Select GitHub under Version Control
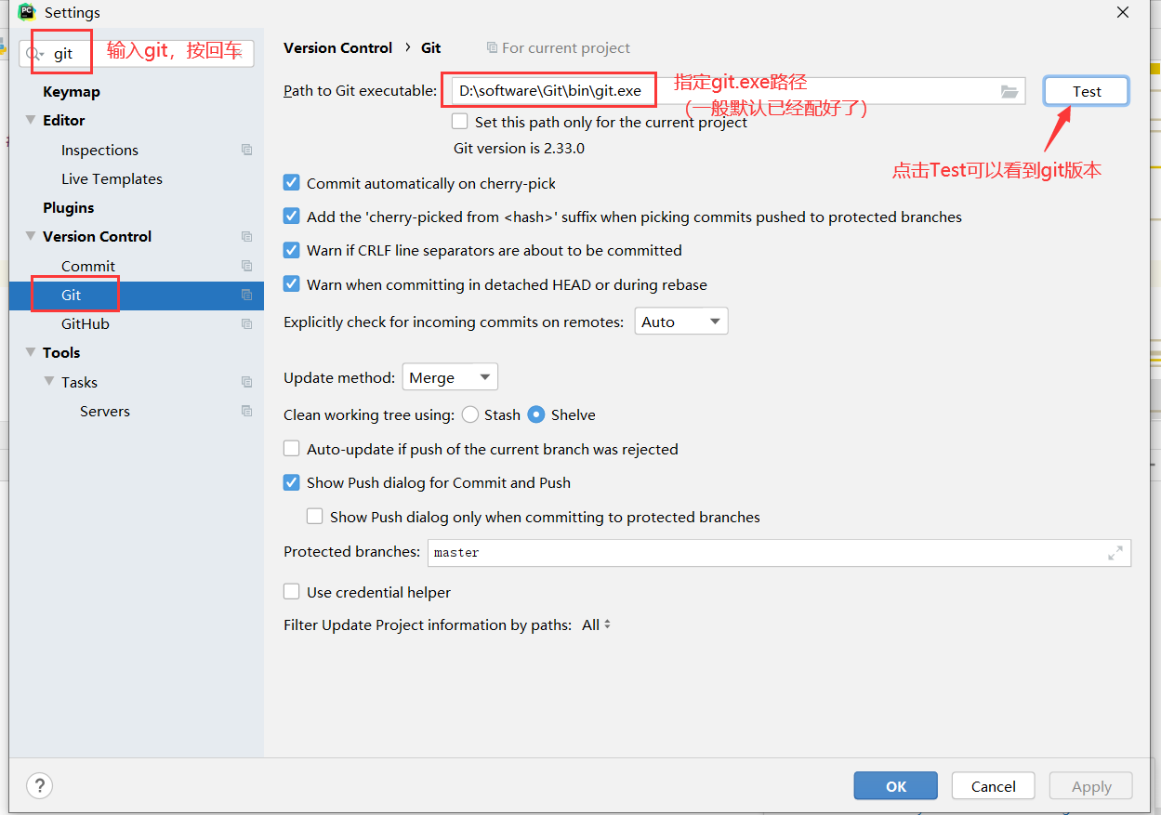1161x815 pixels. coord(86,323)
